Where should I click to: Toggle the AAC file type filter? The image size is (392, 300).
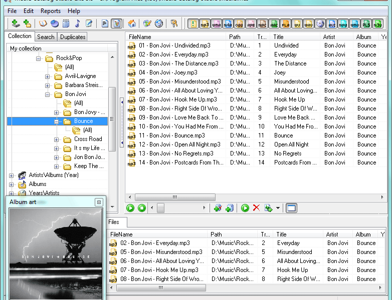click(x=274, y=23)
